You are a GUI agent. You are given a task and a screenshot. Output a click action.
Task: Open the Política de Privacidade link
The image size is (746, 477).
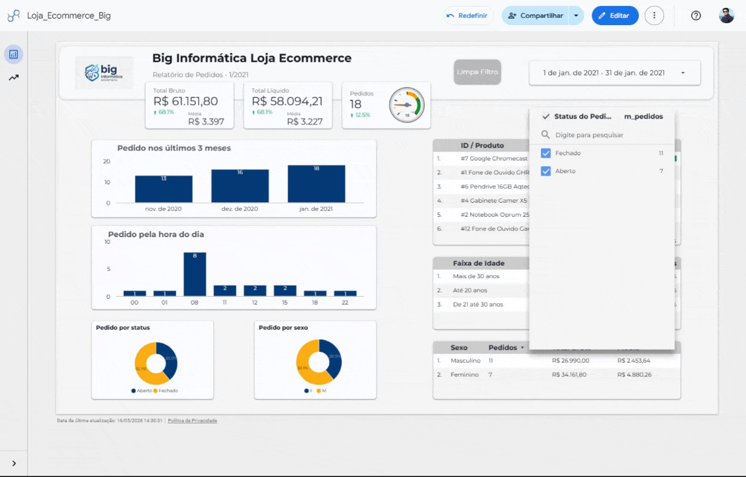click(x=192, y=420)
